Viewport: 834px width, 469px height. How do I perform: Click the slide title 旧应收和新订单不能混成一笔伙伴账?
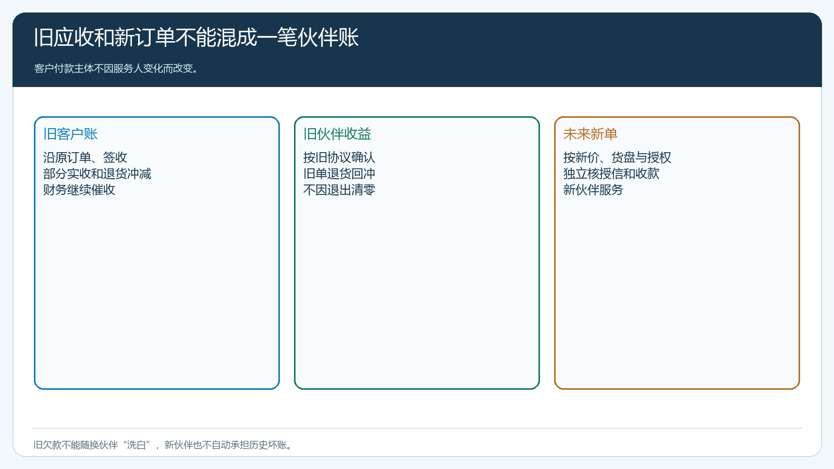click(196, 38)
